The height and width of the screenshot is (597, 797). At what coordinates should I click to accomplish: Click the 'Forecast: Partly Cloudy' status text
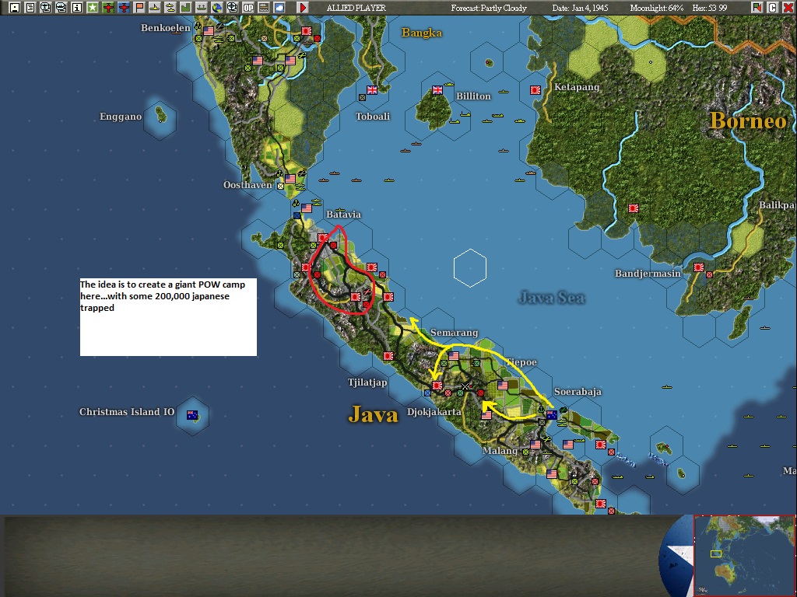pos(489,8)
